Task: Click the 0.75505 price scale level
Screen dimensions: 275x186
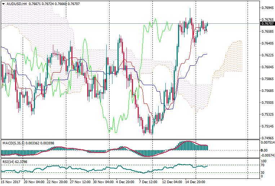Action: point(267,103)
